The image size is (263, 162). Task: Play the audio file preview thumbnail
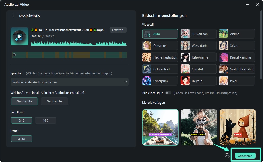click(19, 36)
